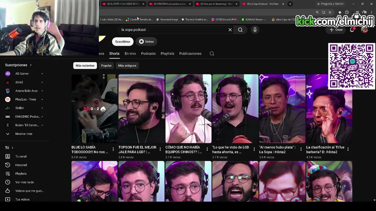Play the TOPSON FUE EL MEJOR JALE short
Image resolution: width=376 pixels, height=211 pixels.
point(141,109)
